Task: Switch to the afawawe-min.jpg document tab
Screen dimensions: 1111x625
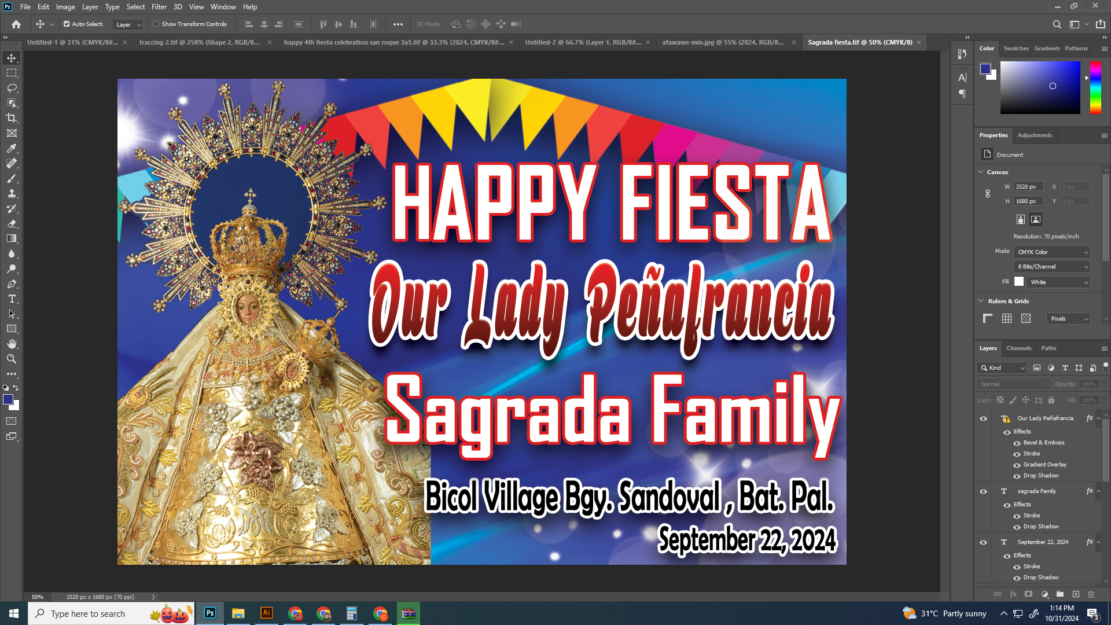Action: pyautogui.click(x=723, y=42)
